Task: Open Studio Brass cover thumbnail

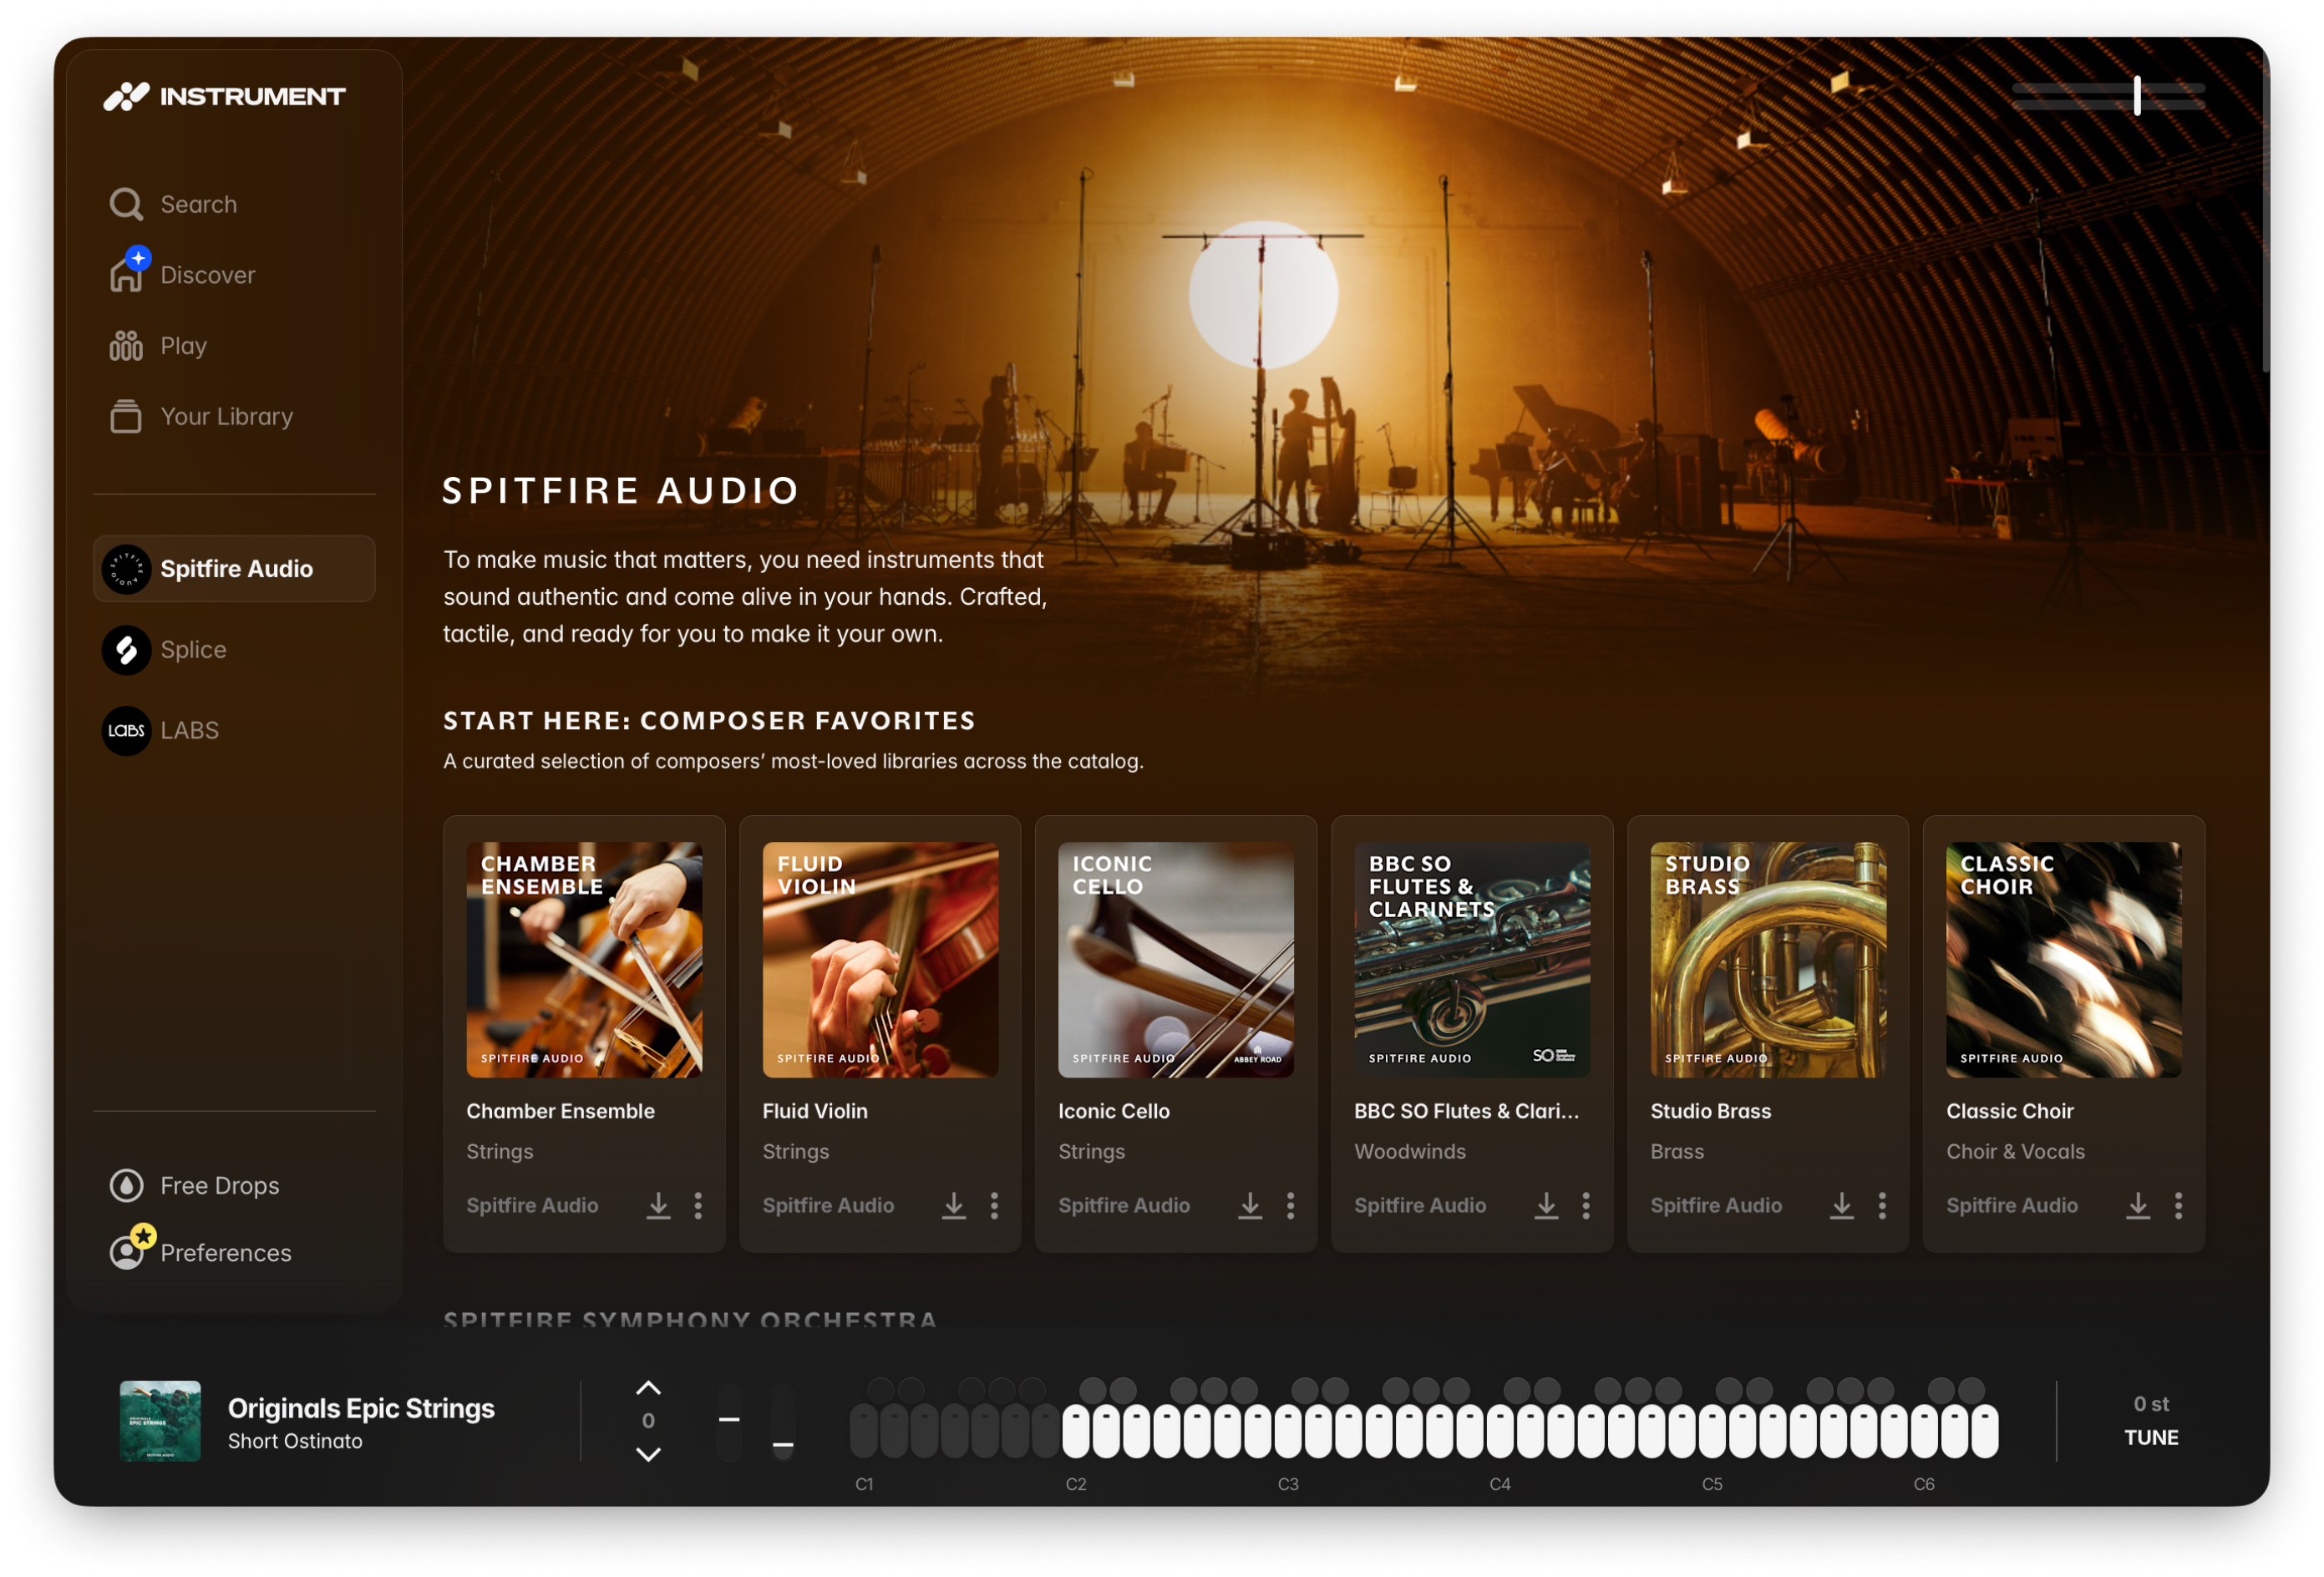Action: [1768, 959]
